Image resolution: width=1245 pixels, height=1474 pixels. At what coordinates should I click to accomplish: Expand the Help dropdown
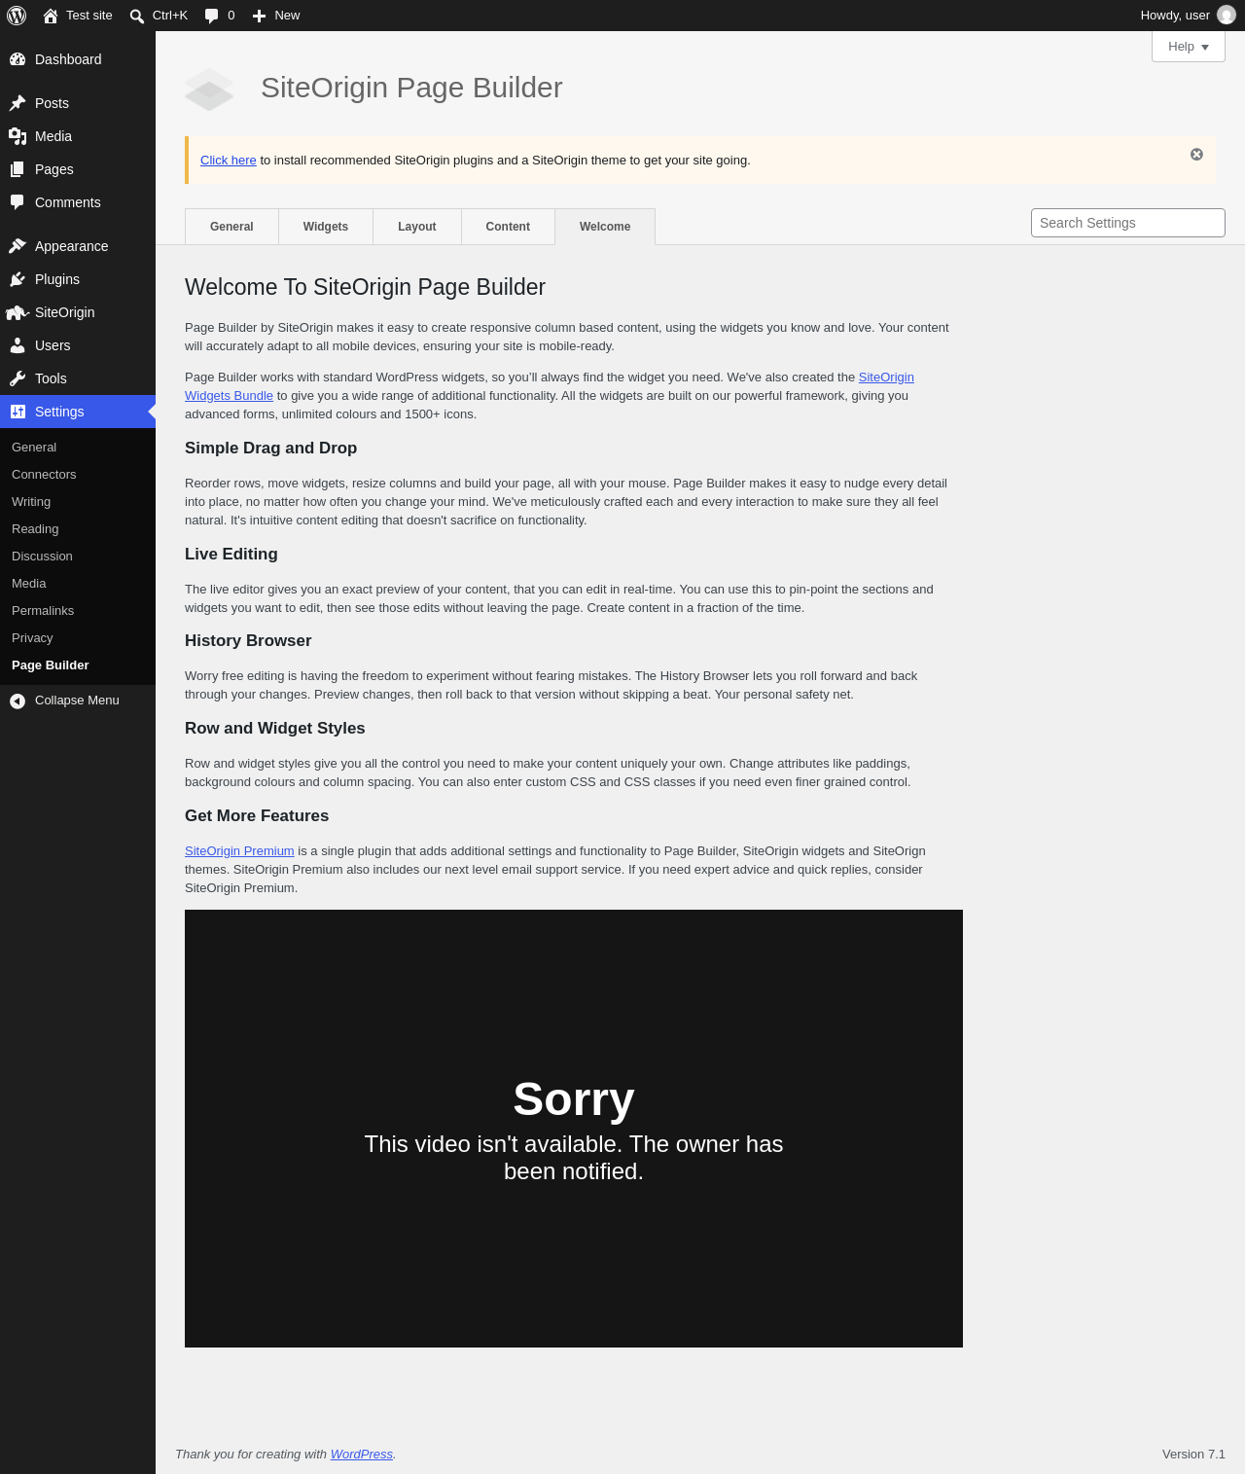[x=1189, y=47]
